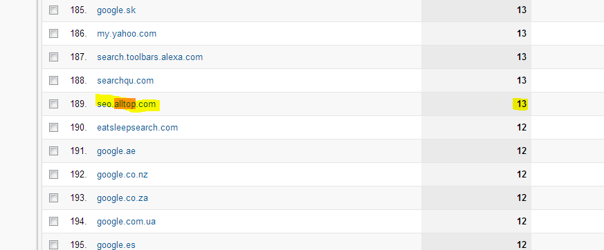Image resolution: width=604 pixels, height=250 pixels.
Task: Select the google.co.za row checkbox
Action: (53, 198)
